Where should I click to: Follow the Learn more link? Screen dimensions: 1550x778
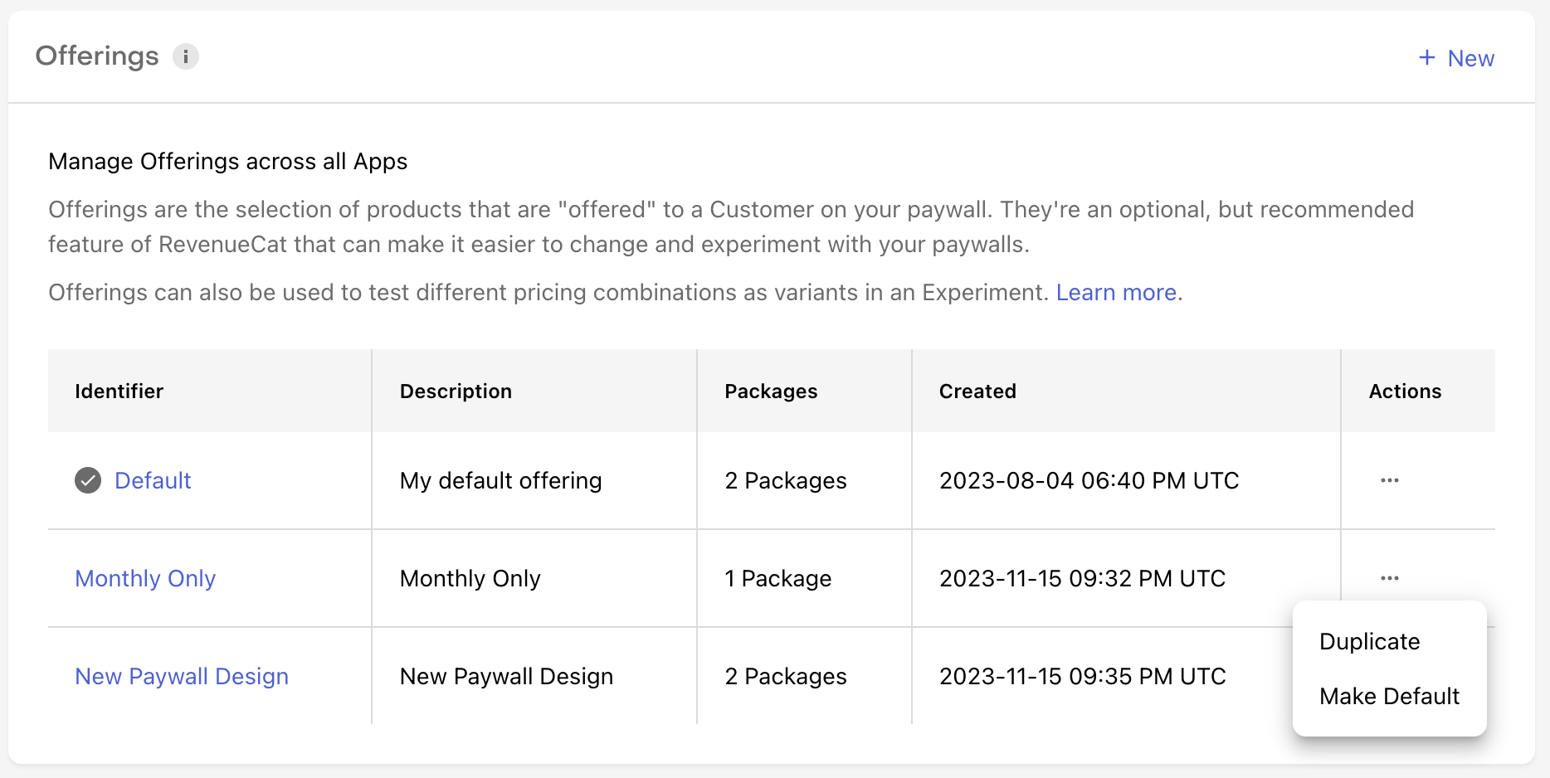tap(1116, 292)
